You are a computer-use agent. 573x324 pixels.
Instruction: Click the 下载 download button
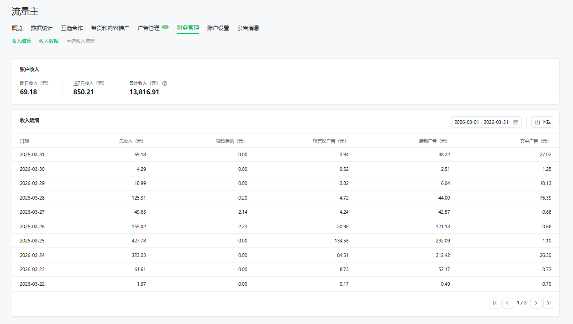[542, 122]
